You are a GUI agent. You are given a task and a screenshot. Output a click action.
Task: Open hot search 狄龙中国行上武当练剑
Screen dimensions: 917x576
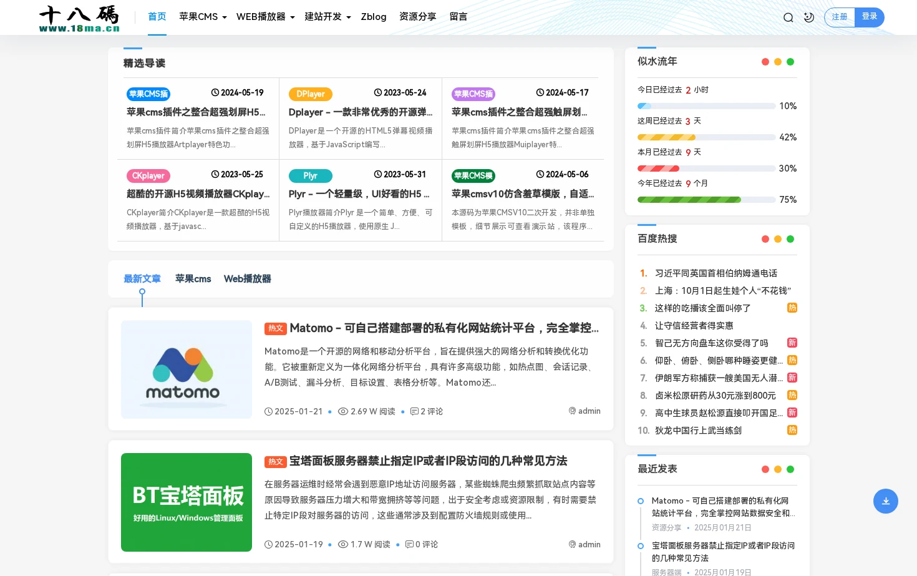pos(698,431)
